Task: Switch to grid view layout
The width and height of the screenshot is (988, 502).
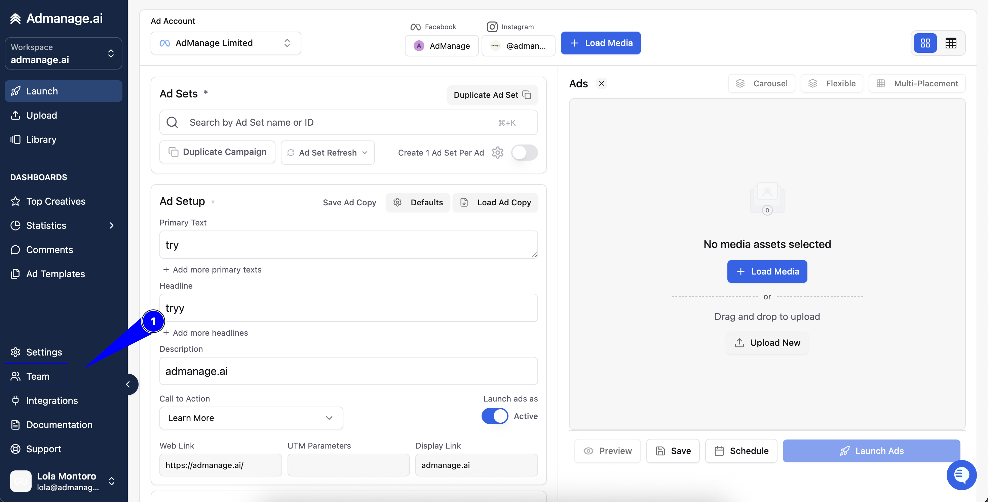Action: (x=925, y=43)
